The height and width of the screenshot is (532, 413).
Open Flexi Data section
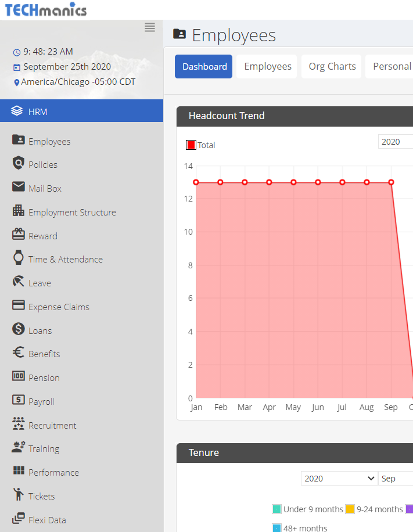click(47, 520)
